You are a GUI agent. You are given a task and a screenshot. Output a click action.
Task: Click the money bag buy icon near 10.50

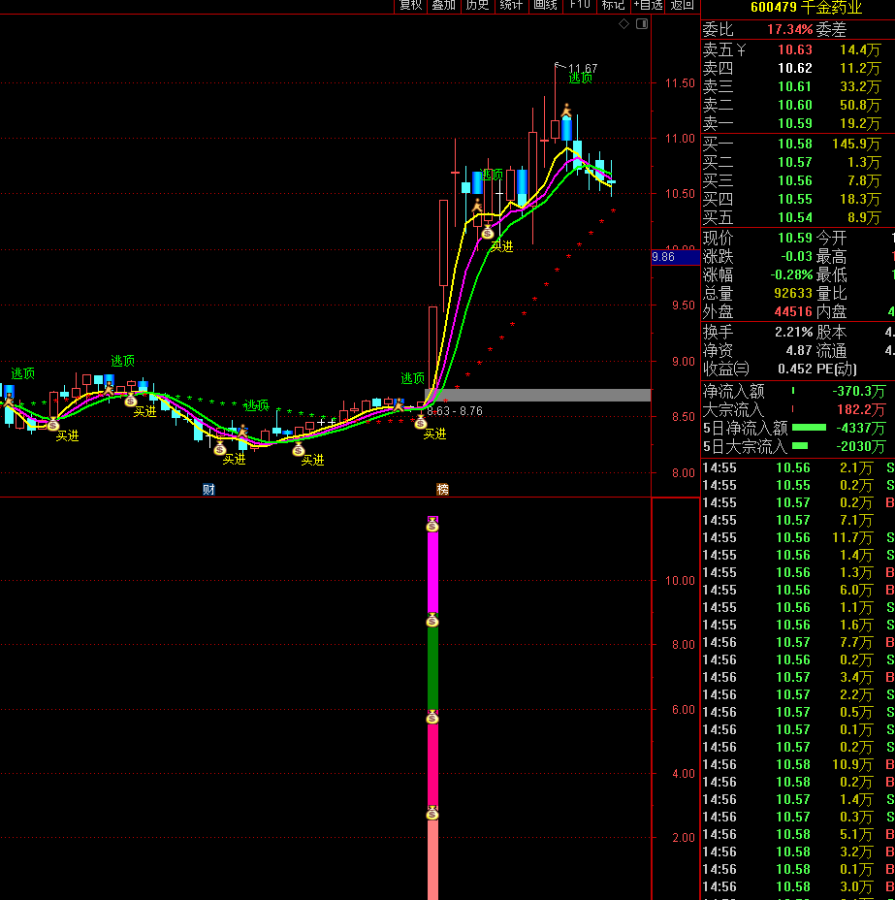(488, 233)
